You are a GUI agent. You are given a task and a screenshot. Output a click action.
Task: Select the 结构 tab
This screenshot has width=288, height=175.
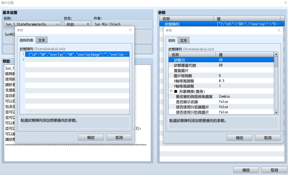point(172,40)
